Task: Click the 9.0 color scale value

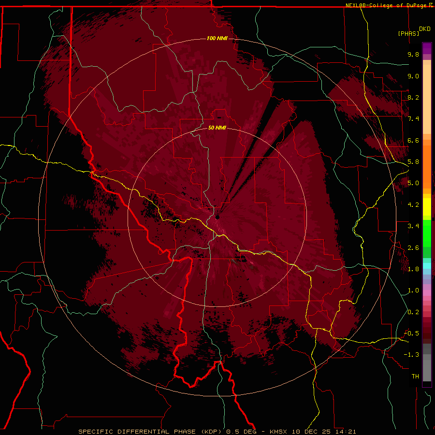Action: click(x=413, y=76)
